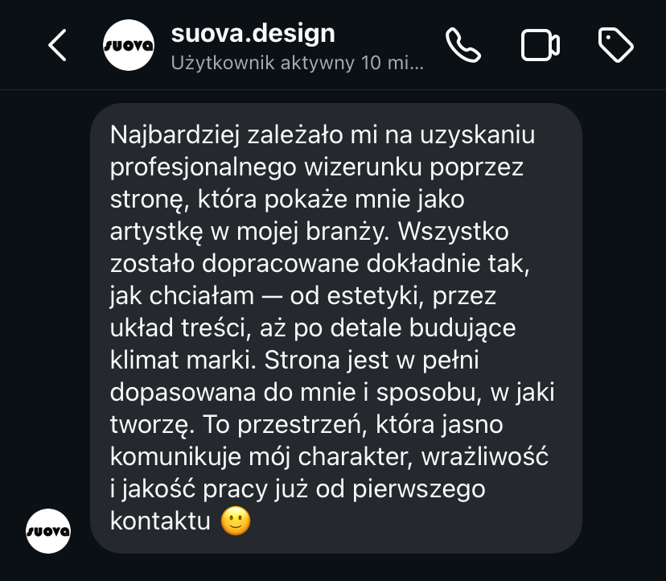Click the word "klimat" in the message
Screen dimensions: 666x581
144,361
